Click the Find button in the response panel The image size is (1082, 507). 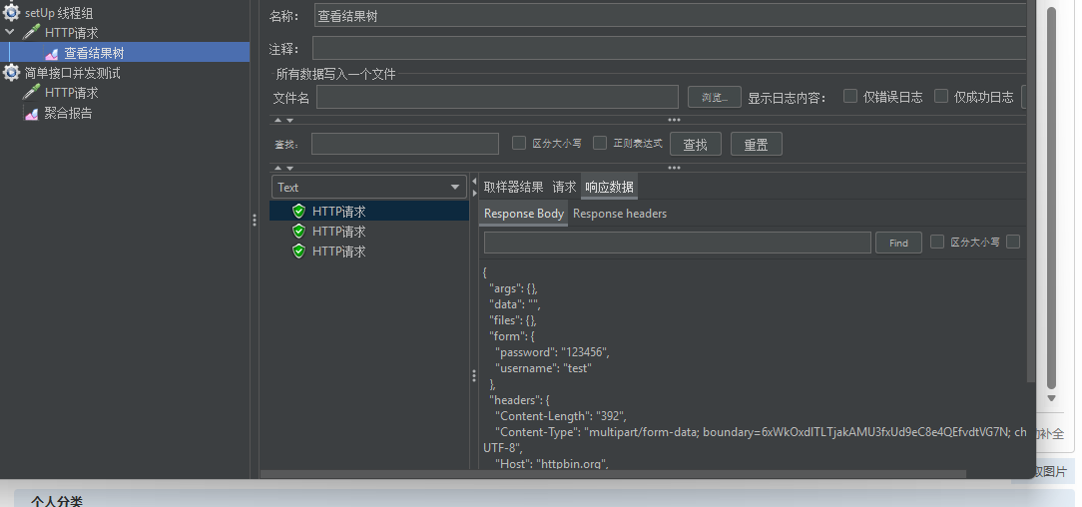[898, 243]
